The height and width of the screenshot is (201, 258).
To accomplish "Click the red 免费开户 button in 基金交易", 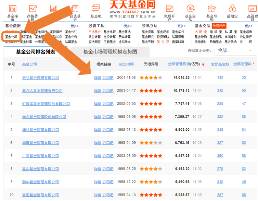I will click(219, 26).
